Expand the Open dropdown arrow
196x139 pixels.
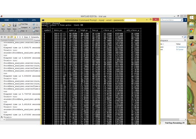pos(9,31)
